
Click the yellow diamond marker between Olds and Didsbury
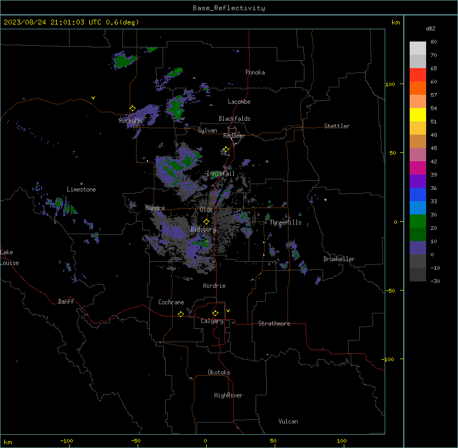pos(206,222)
